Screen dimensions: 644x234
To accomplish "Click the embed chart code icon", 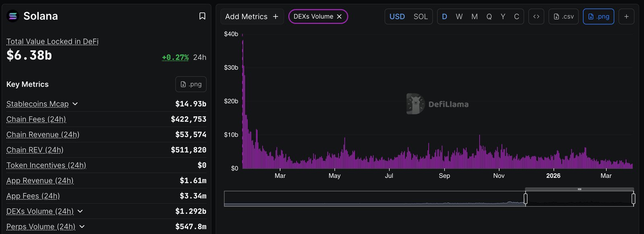I will tap(536, 16).
